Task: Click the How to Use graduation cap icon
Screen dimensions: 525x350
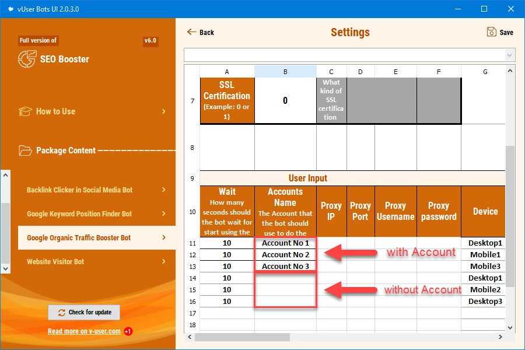Action: pyautogui.click(x=25, y=111)
